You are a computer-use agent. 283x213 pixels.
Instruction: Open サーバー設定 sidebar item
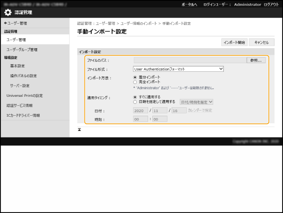(20, 85)
